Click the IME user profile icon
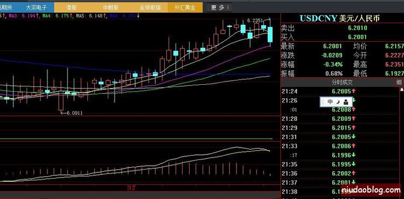Image resolution: width=404 pixels, height=199 pixels. click(346, 102)
